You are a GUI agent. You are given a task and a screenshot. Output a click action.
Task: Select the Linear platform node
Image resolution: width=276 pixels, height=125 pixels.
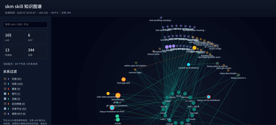(x=163, y=109)
